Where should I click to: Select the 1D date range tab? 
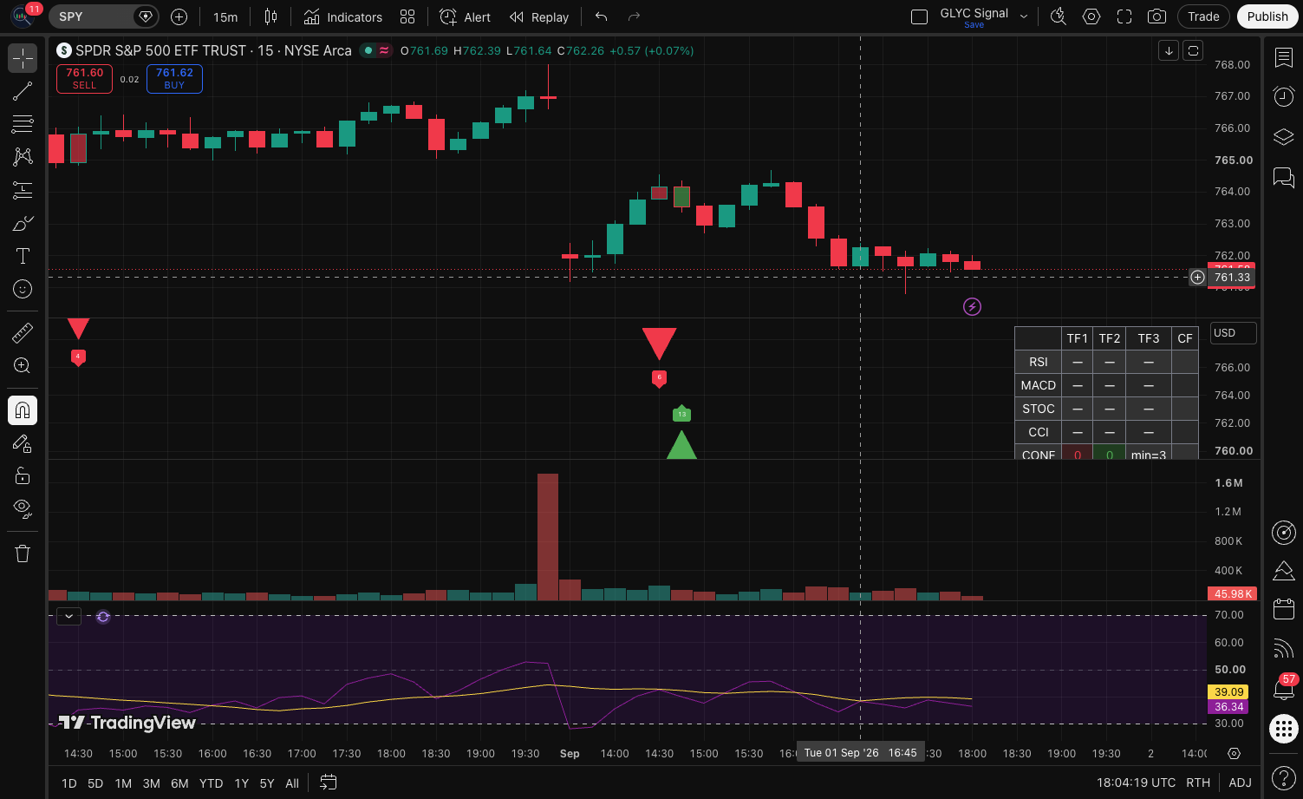(69, 783)
